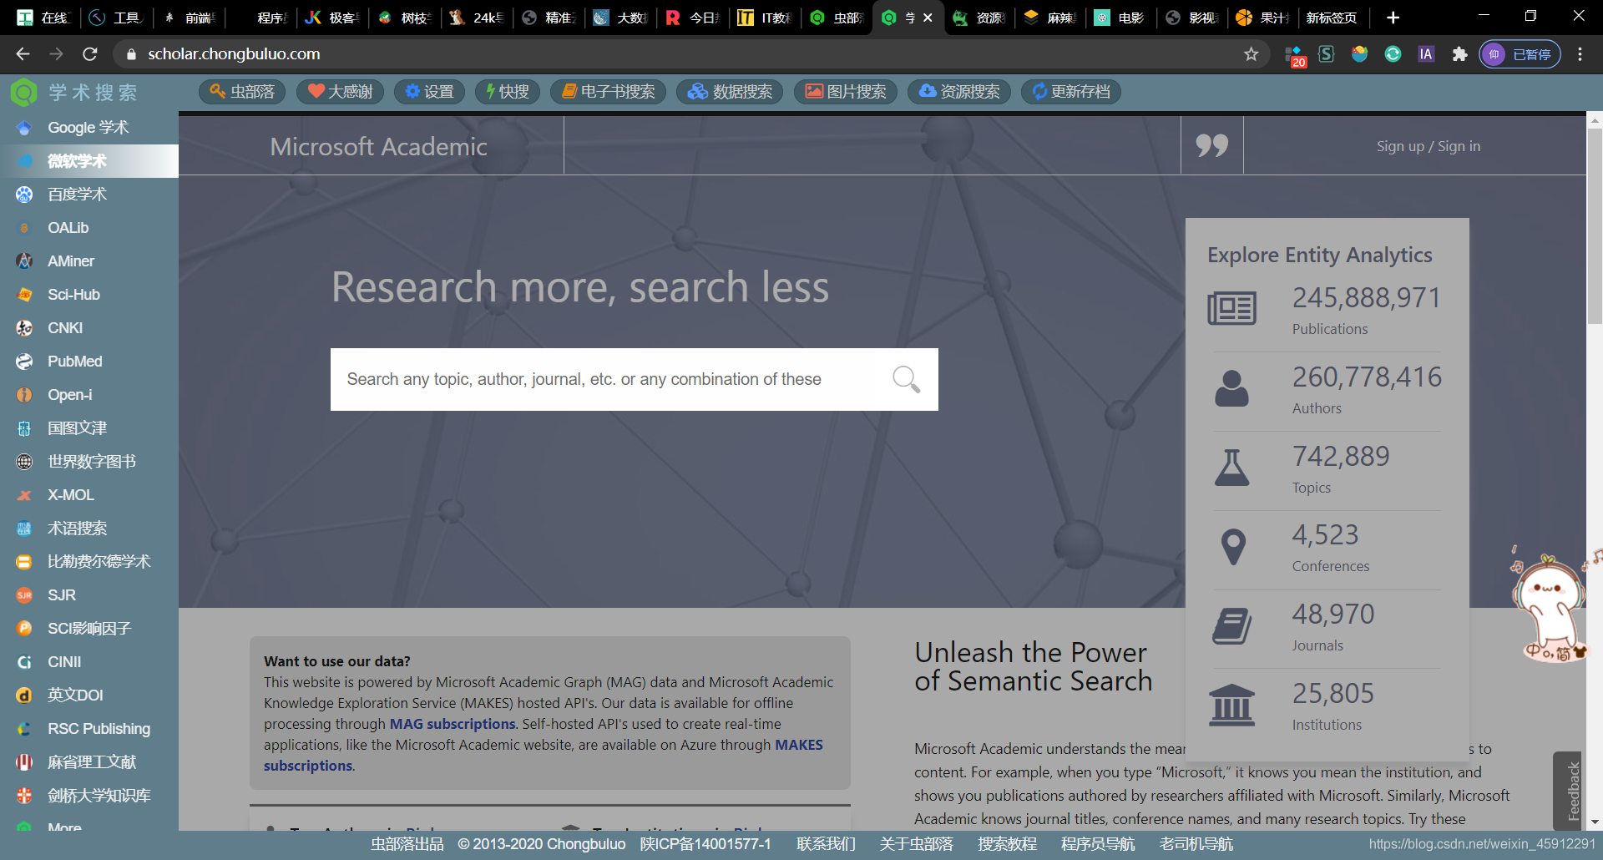Click the PubMed sidebar icon
This screenshot has height=860, width=1603.
coord(24,362)
